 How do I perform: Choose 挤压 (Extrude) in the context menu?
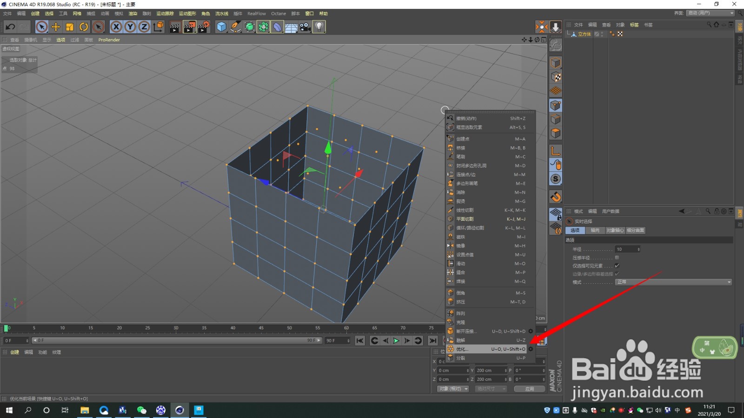click(x=486, y=302)
